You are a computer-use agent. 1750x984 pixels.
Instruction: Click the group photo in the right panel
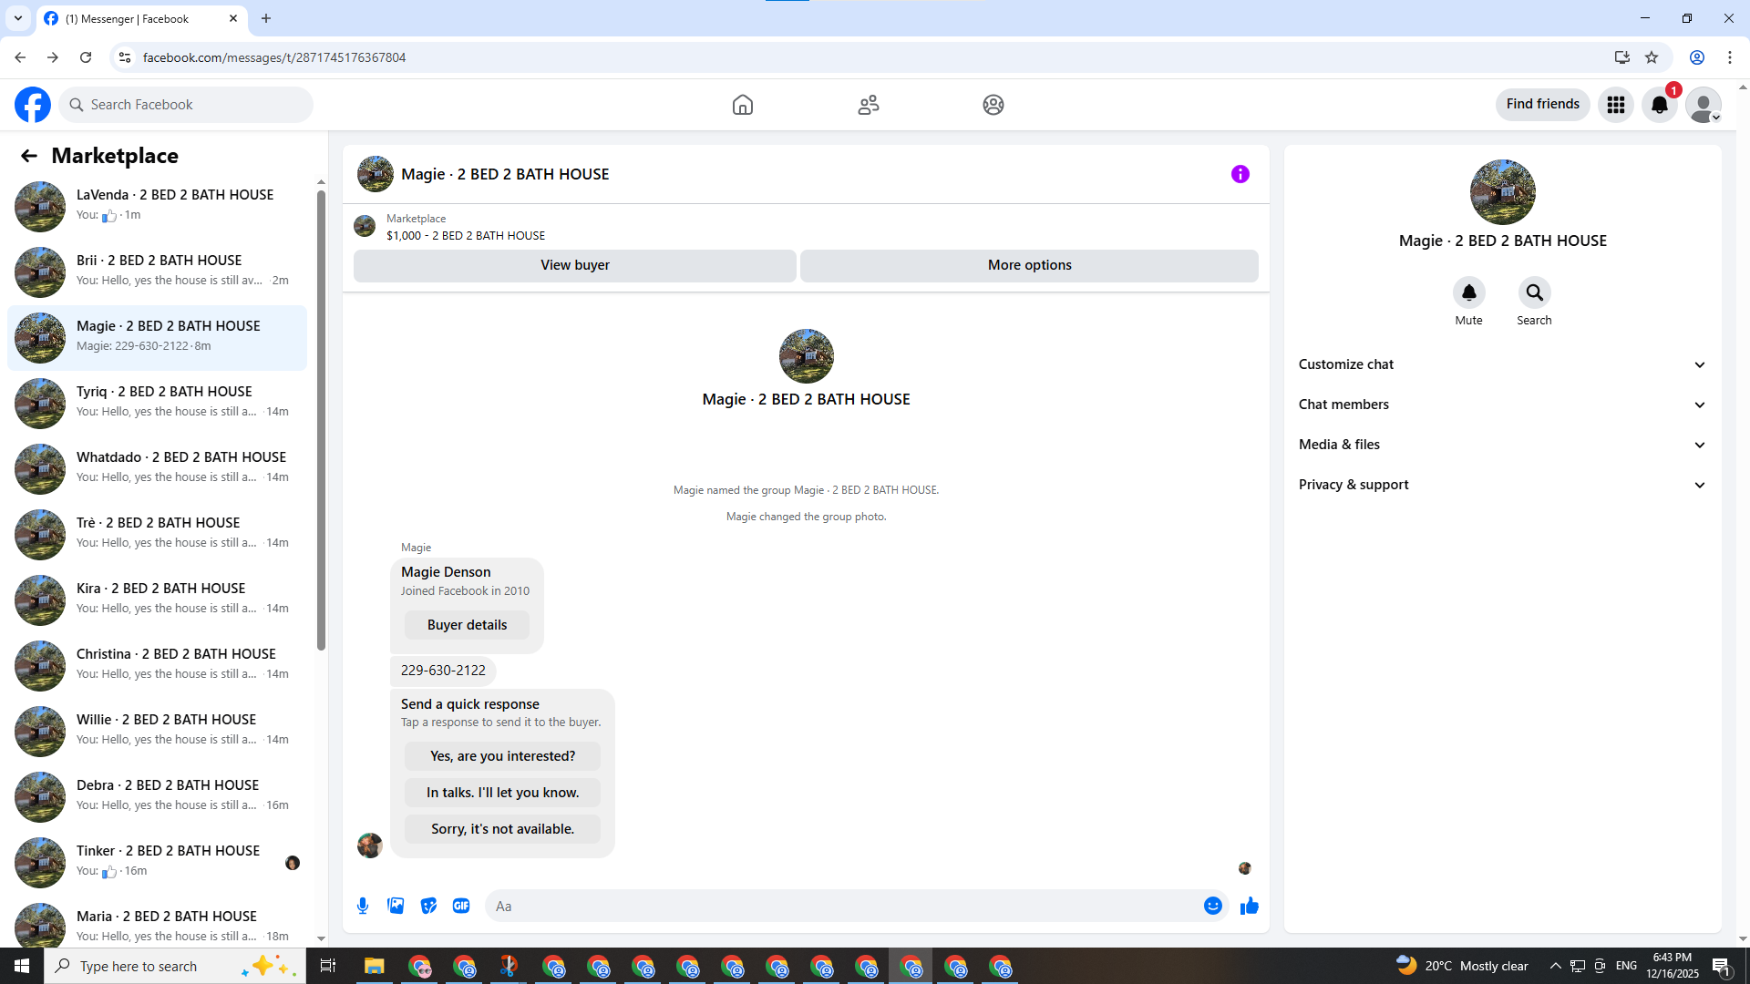click(x=1503, y=192)
